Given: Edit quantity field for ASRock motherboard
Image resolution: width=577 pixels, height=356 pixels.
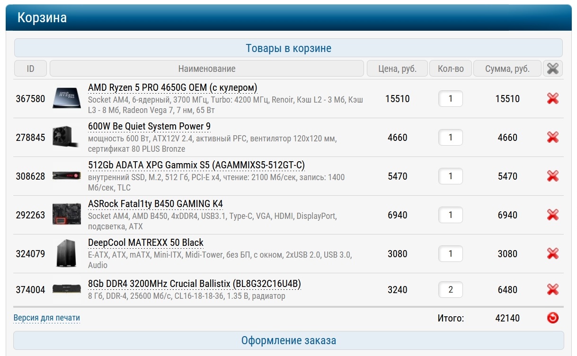Looking at the screenshot, I should click(450, 215).
